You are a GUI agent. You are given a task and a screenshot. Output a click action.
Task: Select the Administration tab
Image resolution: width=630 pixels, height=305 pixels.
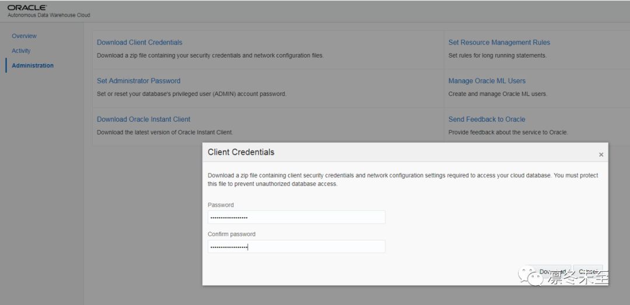(x=33, y=66)
